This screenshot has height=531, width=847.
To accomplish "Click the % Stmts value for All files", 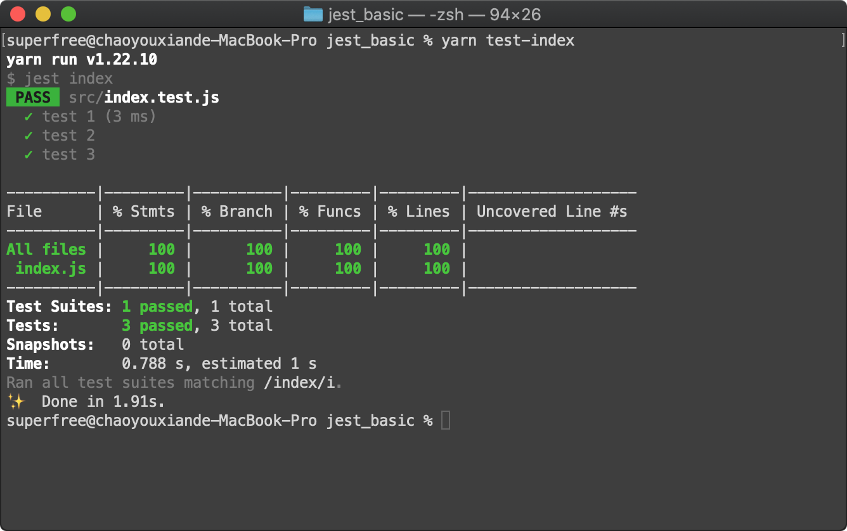I will coord(162,250).
